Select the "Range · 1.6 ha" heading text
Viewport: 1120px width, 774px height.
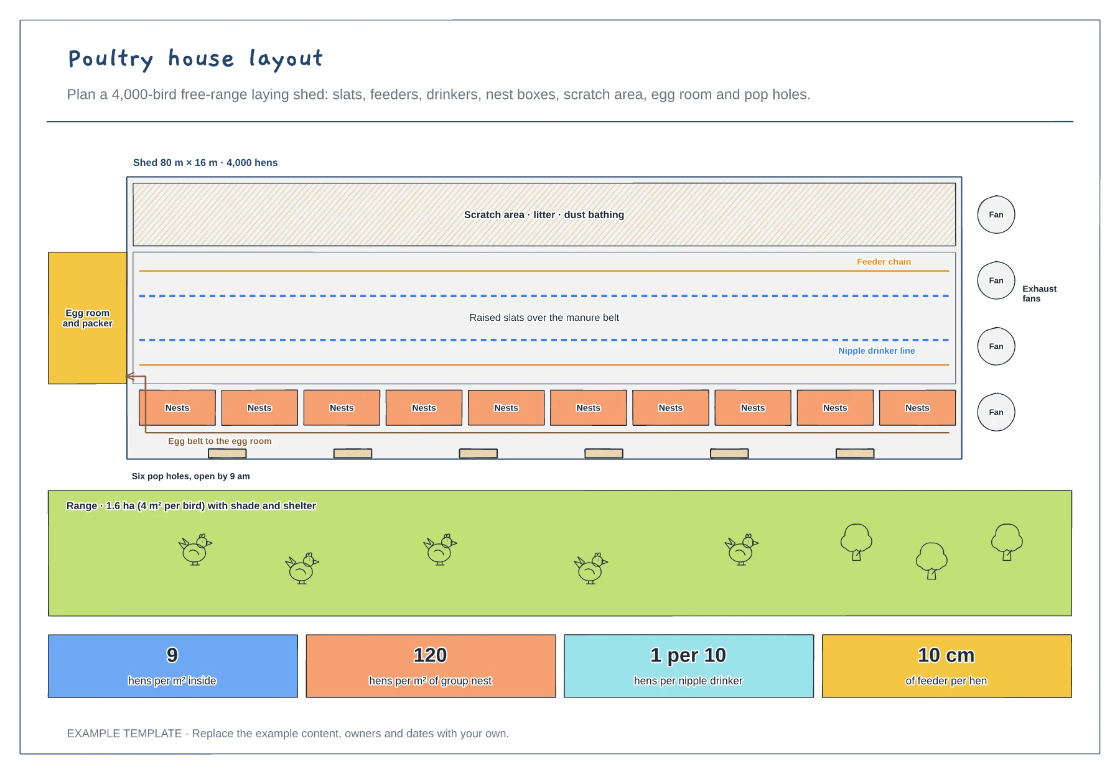pyautogui.click(x=191, y=505)
